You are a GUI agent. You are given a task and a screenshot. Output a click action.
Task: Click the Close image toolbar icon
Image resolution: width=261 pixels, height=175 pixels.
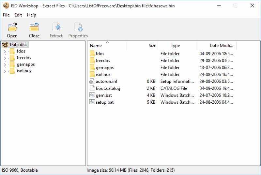pos(34,27)
